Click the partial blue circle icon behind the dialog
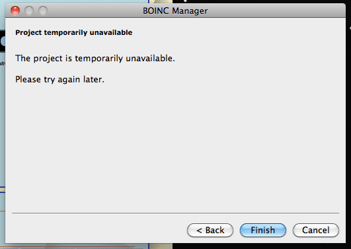Screen dimensions: 351x249 (3, 41)
